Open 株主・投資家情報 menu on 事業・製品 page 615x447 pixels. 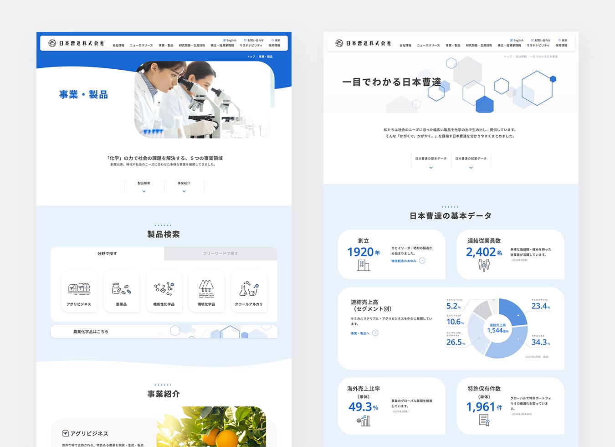pyautogui.click(x=222, y=46)
